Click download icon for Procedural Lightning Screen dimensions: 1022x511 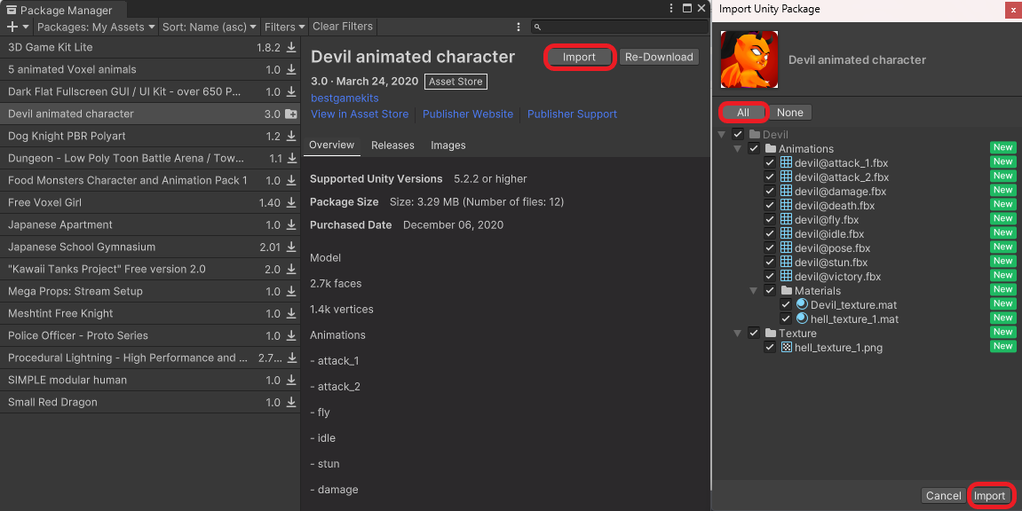pos(291,358)
